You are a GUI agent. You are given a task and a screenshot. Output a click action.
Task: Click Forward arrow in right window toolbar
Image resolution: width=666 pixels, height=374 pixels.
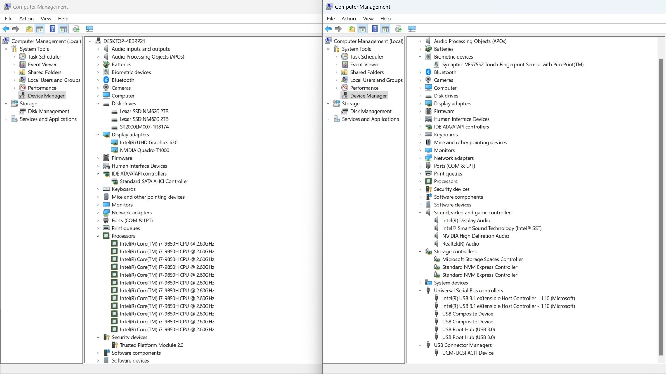(338, 29)
